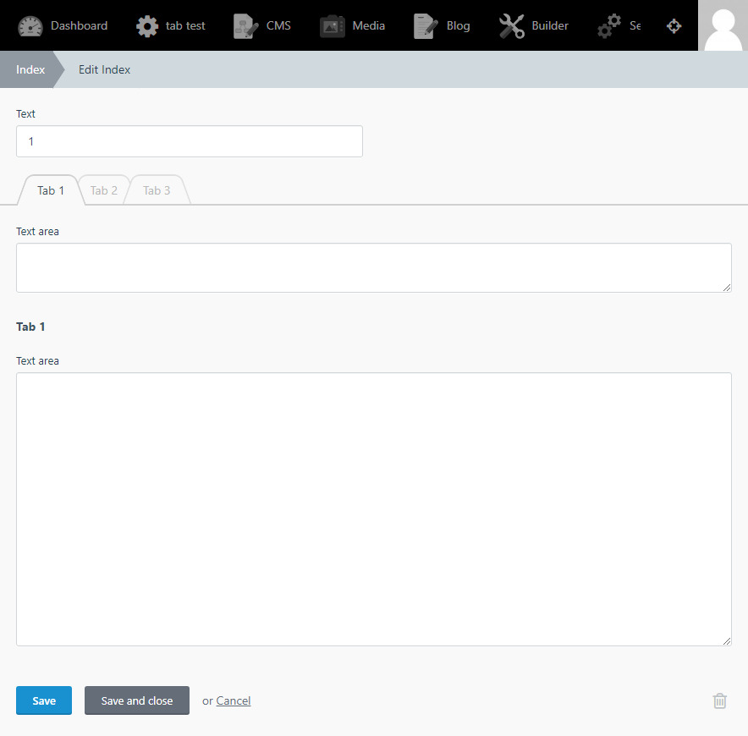
Task: Open the user avatar menu
Action: [x=722, y=25]
